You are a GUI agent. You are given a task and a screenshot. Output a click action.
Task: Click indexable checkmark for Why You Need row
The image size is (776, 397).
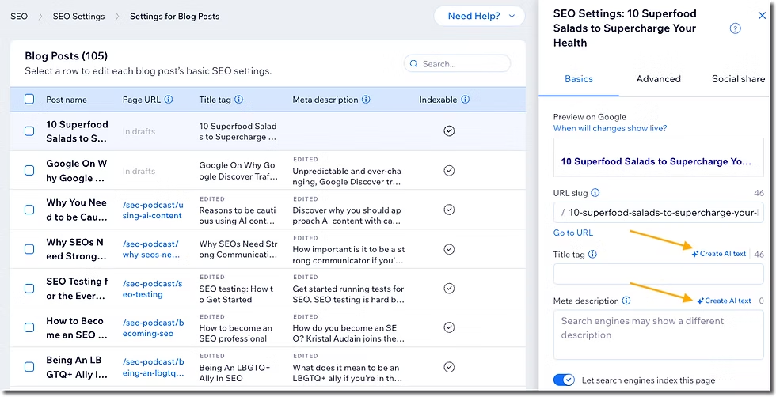(449, 210)
